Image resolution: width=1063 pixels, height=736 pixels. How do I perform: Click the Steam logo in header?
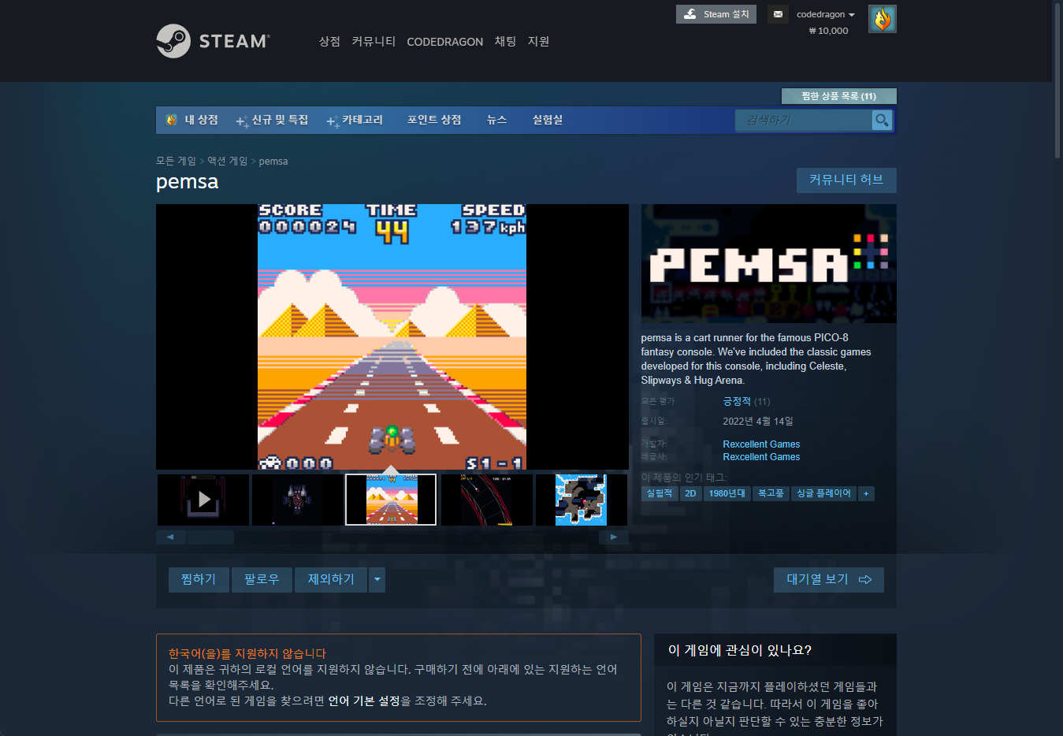point(213,41)
